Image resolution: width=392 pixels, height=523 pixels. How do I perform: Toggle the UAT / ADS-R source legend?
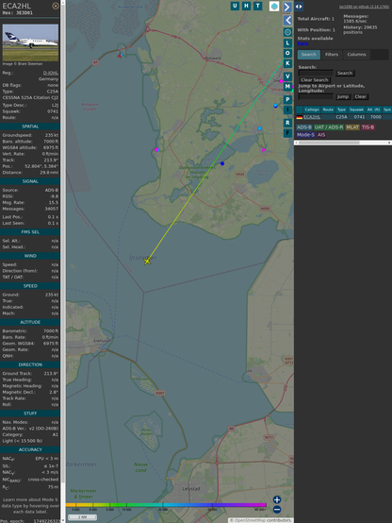(x=328, y=127)
